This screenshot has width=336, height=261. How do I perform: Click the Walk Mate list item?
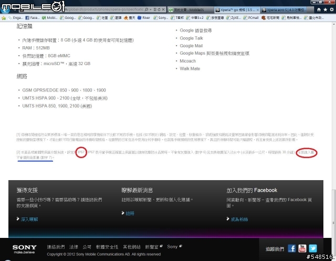click(190, 69)
